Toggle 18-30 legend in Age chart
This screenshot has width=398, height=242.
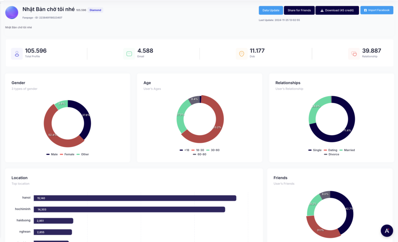198,150
